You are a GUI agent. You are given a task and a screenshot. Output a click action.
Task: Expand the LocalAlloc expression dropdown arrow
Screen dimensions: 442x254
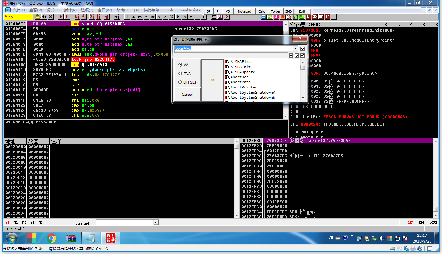[x=295, y=49]
